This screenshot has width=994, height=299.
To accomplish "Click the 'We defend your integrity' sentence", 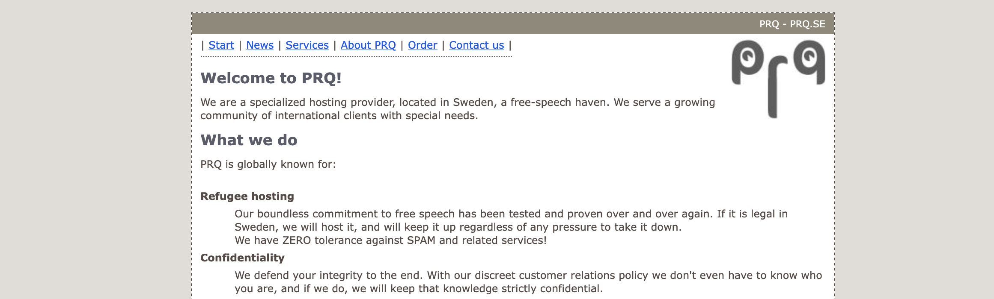I will point(329,276).
